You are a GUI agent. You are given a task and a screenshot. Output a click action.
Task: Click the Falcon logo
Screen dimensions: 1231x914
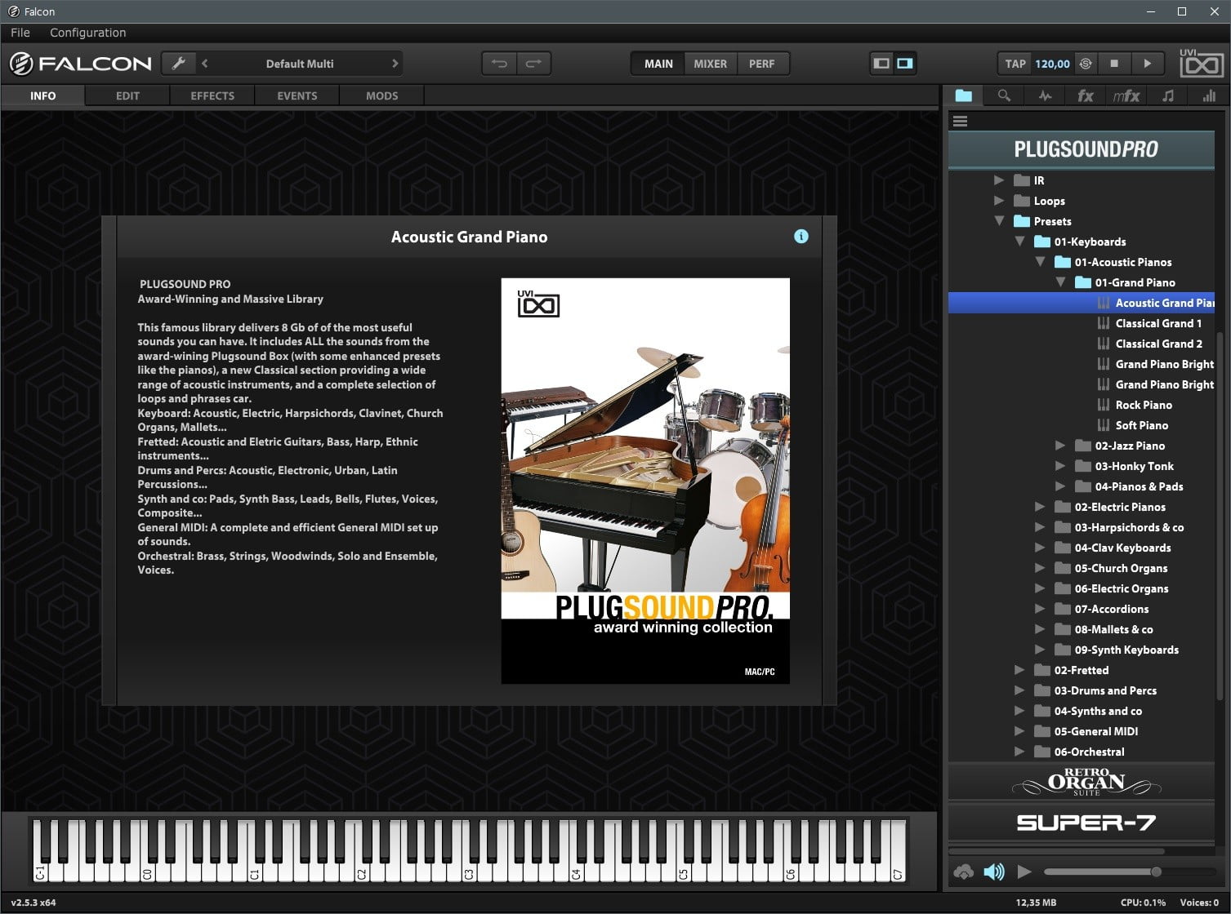coord(81,64)
